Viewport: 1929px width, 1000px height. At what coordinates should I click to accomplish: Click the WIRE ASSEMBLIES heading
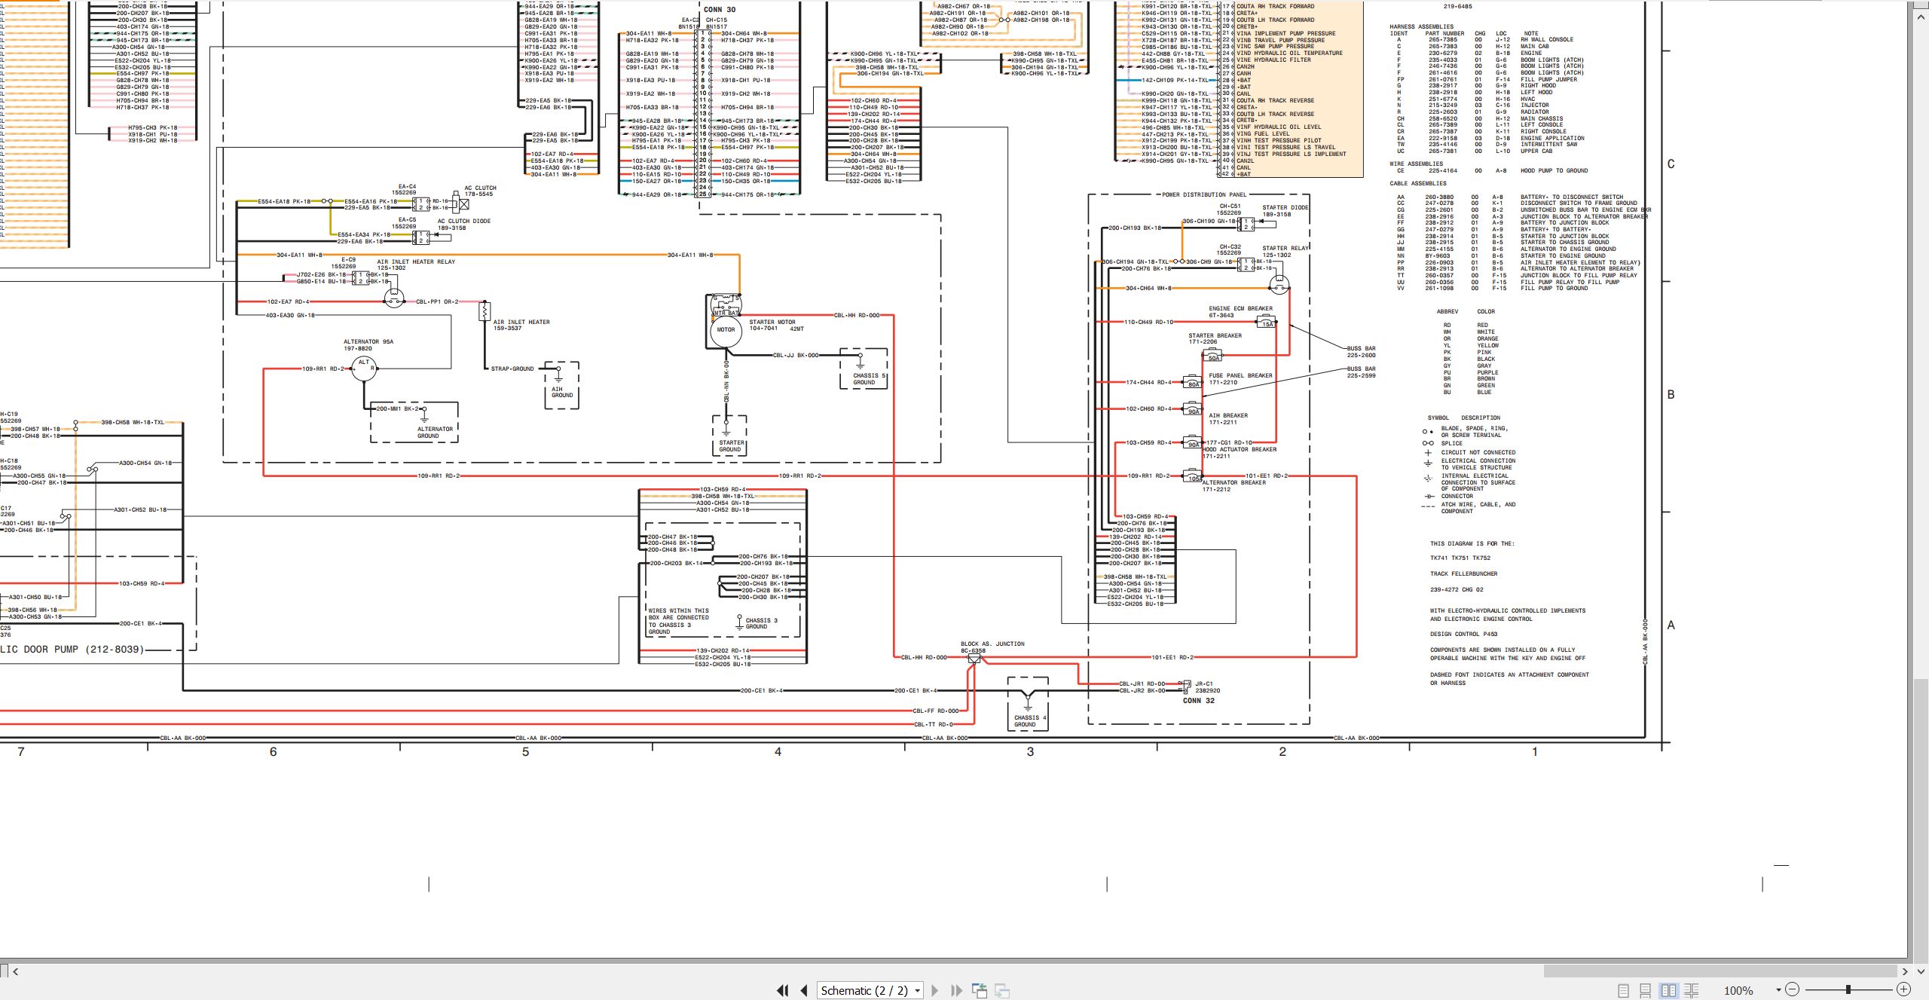pos(1416,164)
